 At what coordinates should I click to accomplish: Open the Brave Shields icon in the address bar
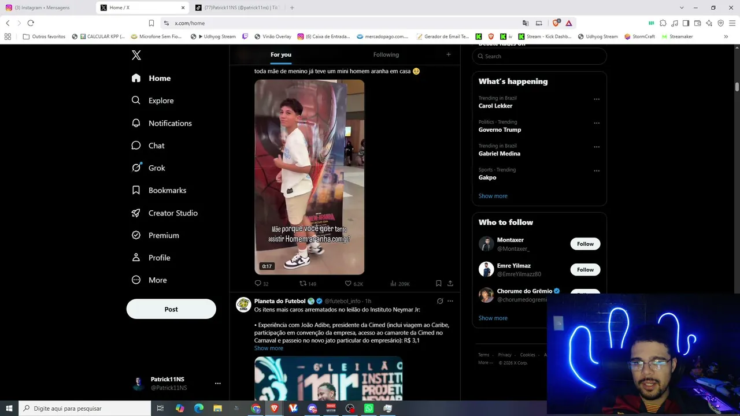[x=556, y=23]
